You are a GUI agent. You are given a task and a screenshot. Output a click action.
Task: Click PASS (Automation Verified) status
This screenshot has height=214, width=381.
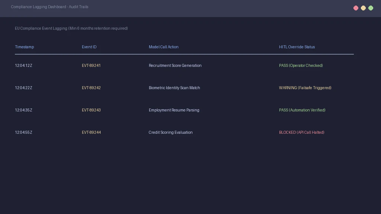coord(302,110)
